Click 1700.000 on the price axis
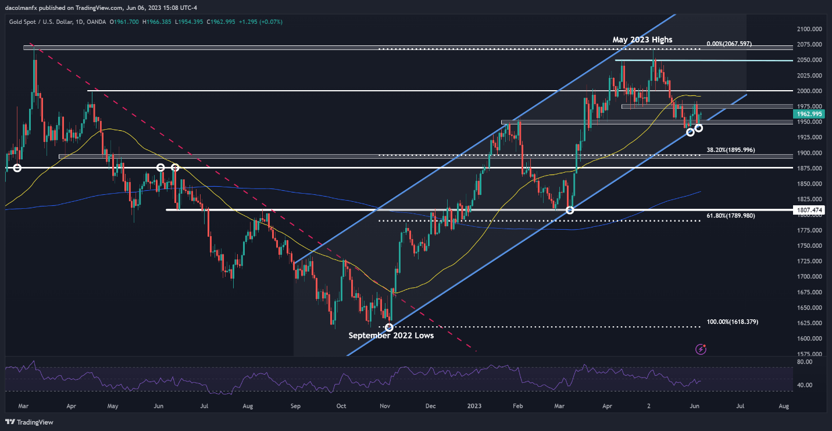Image resolution: width=832 pixels, height=431 pixels. (809, 277)
